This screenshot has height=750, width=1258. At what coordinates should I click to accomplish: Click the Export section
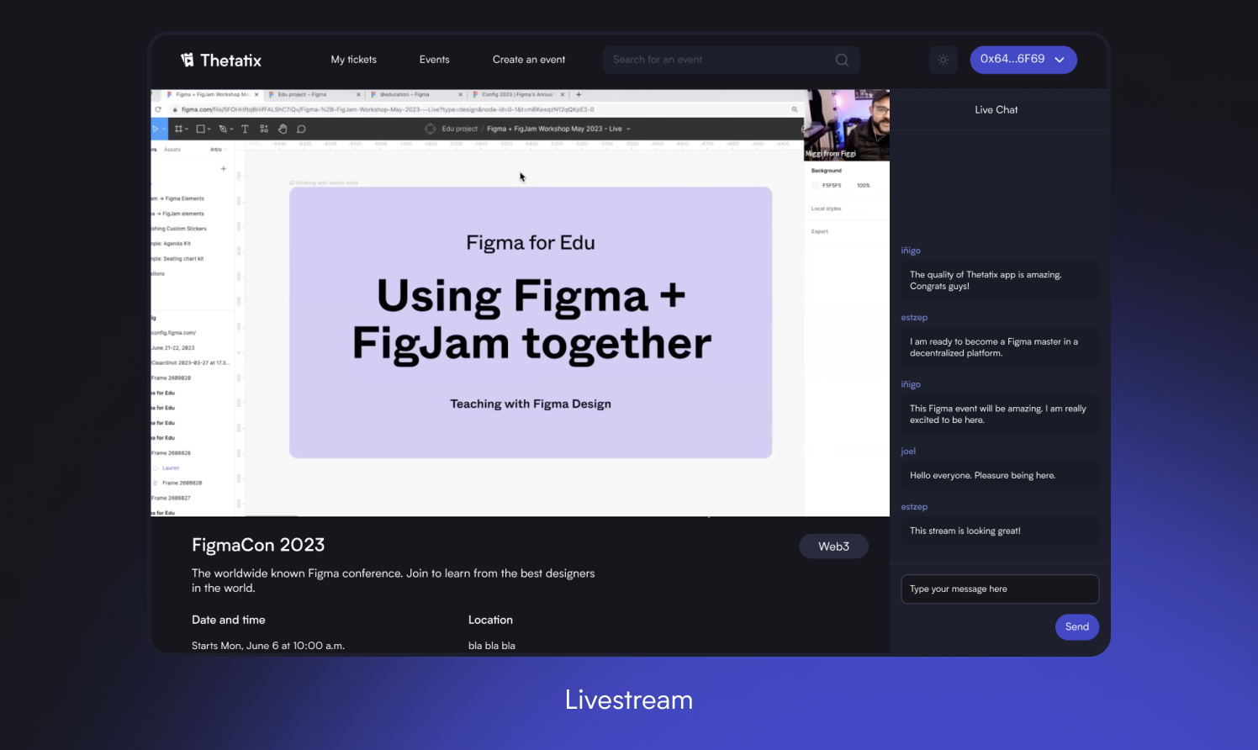pyautogui.click(x=820, y=231)
